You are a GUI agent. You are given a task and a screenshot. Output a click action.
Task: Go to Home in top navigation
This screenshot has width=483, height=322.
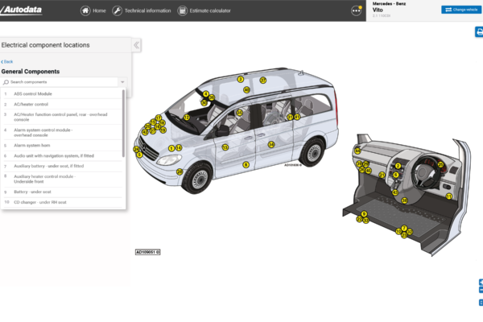(93, 11)
